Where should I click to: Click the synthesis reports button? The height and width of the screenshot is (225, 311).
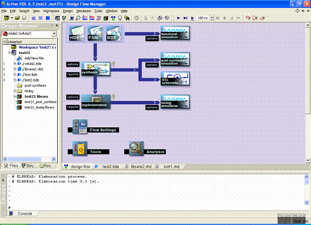73,74
